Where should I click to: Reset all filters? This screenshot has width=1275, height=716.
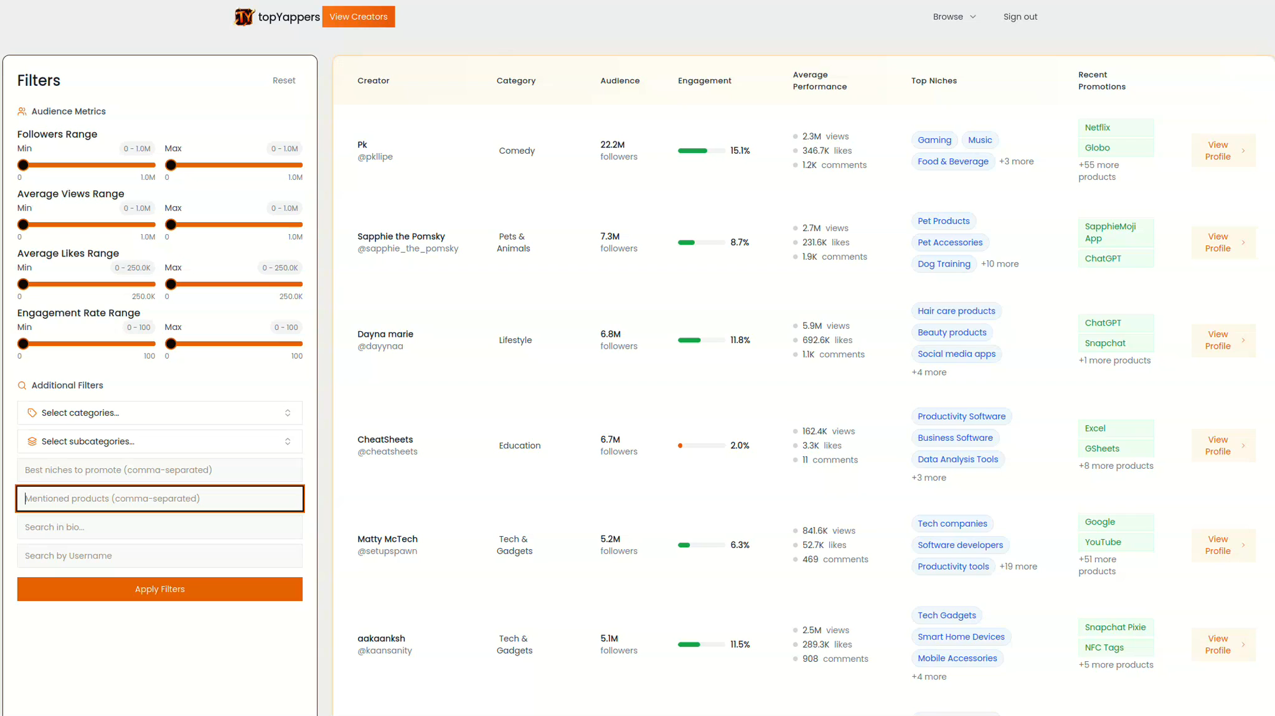(284, 80)
